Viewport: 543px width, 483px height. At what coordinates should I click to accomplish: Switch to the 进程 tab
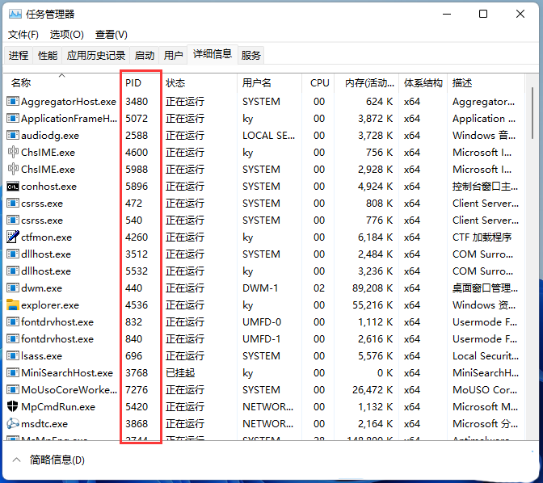19,56
